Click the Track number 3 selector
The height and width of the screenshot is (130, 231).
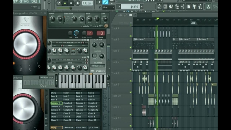tap(101, 33)
